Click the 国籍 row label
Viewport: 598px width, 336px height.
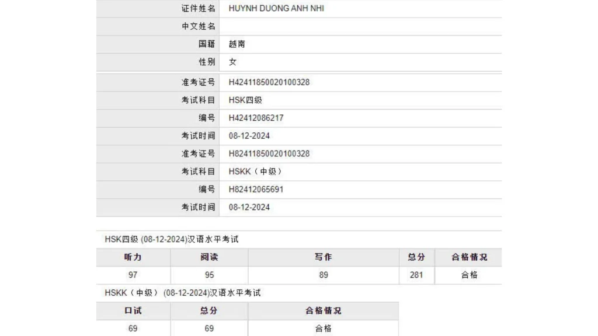(x=206, y=44)
